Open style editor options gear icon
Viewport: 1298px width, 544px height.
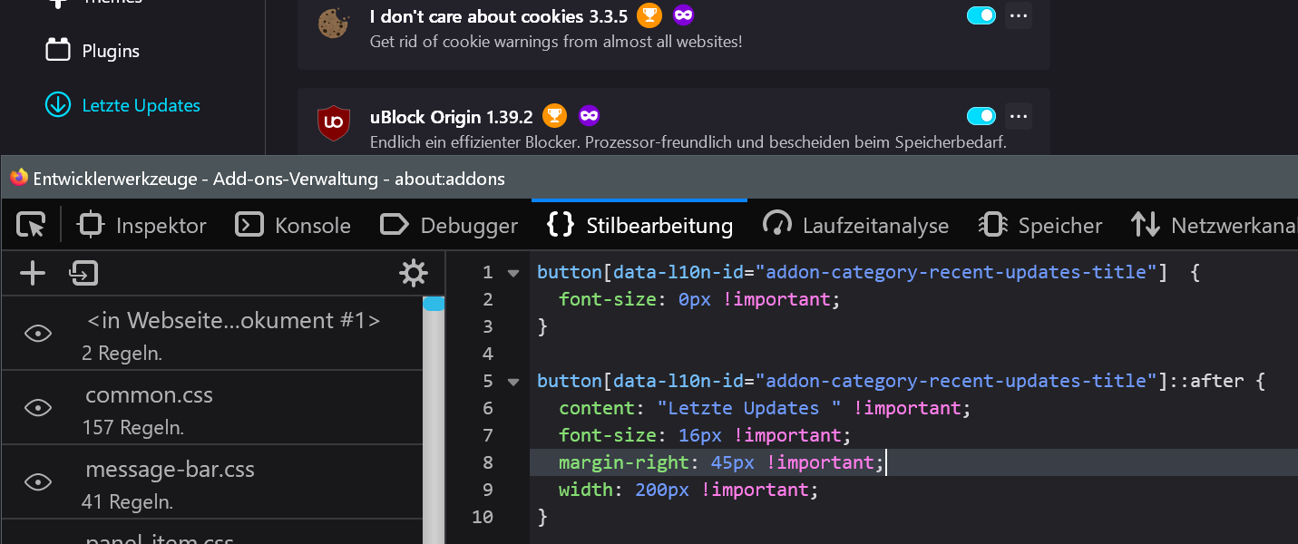coord(414,273)
